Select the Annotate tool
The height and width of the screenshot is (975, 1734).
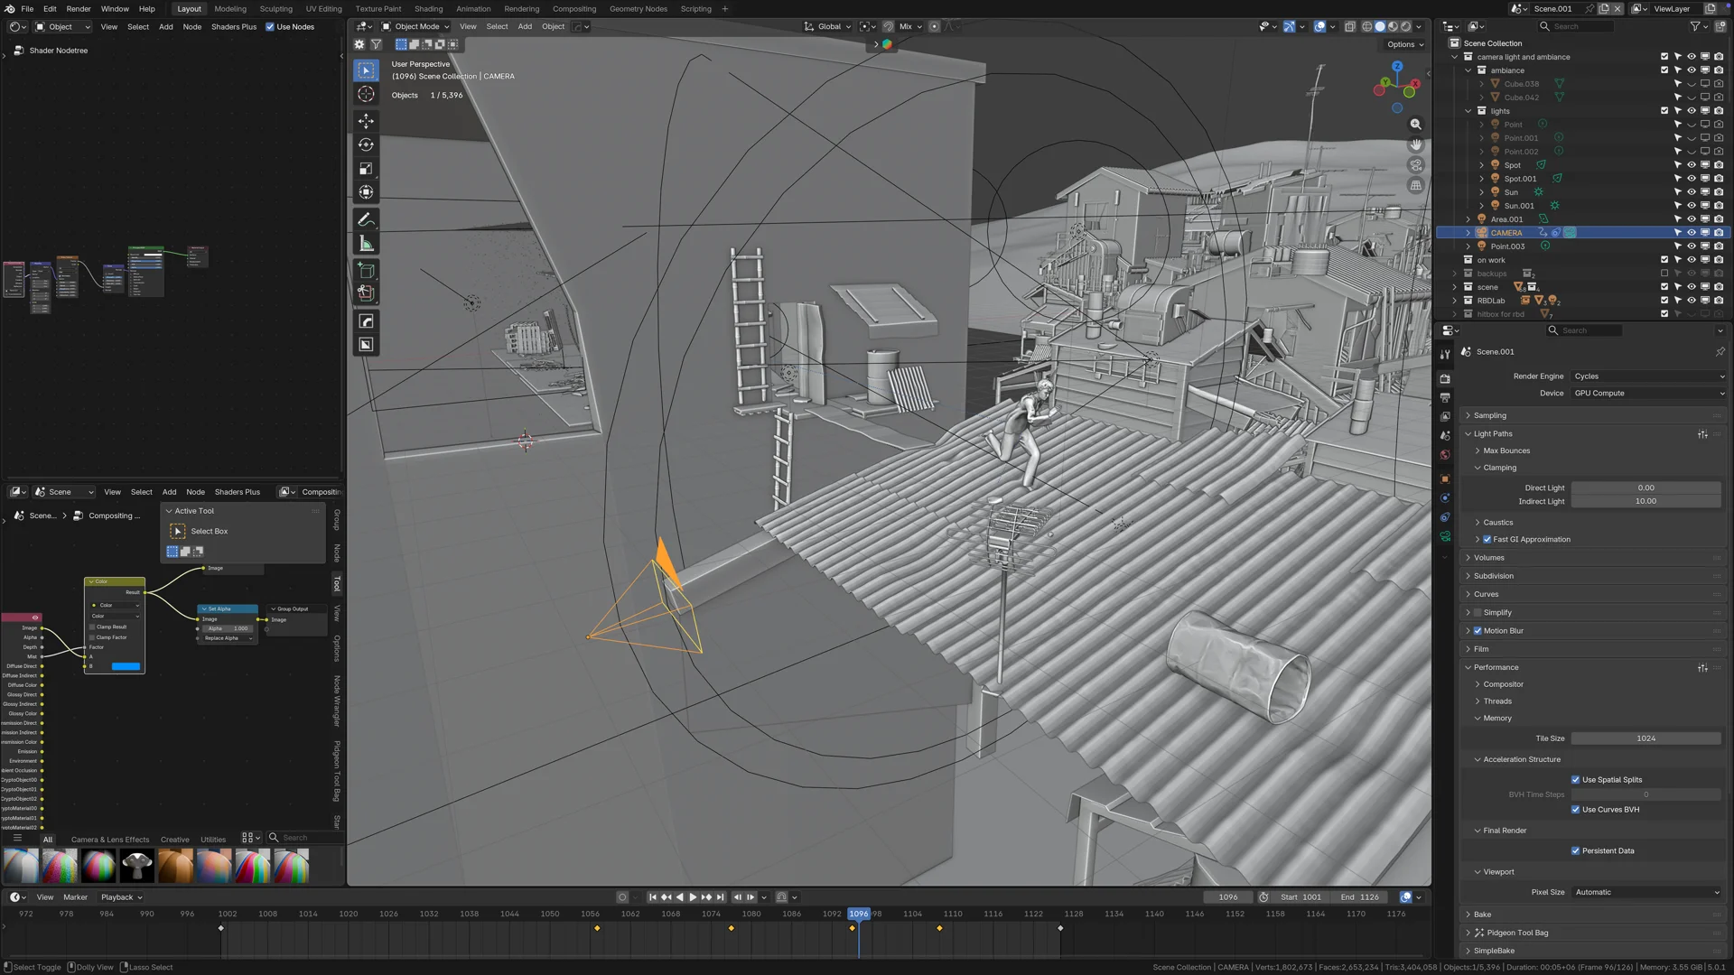coord(366,220)
